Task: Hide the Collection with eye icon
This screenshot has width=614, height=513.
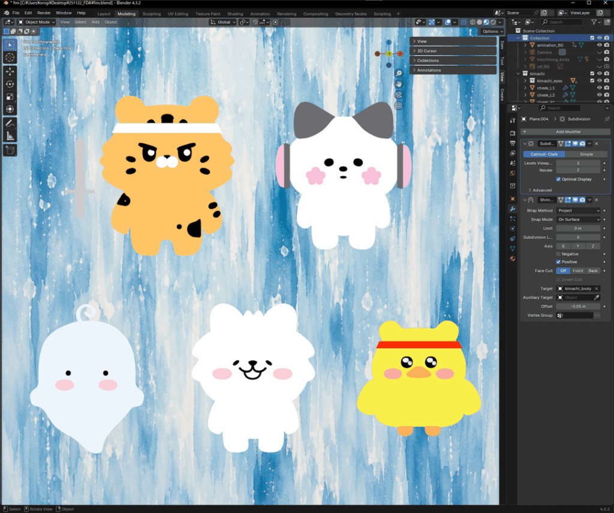Action: [599, 38]
